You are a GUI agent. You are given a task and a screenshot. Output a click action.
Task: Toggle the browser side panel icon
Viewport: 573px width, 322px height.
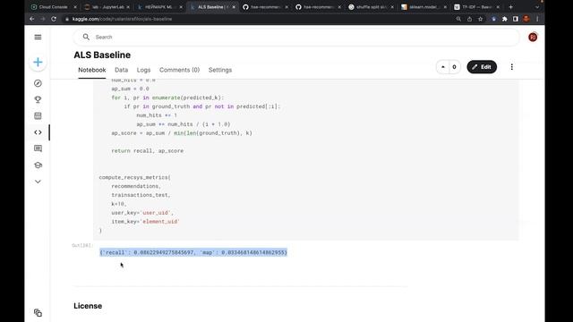click(516, 19)
